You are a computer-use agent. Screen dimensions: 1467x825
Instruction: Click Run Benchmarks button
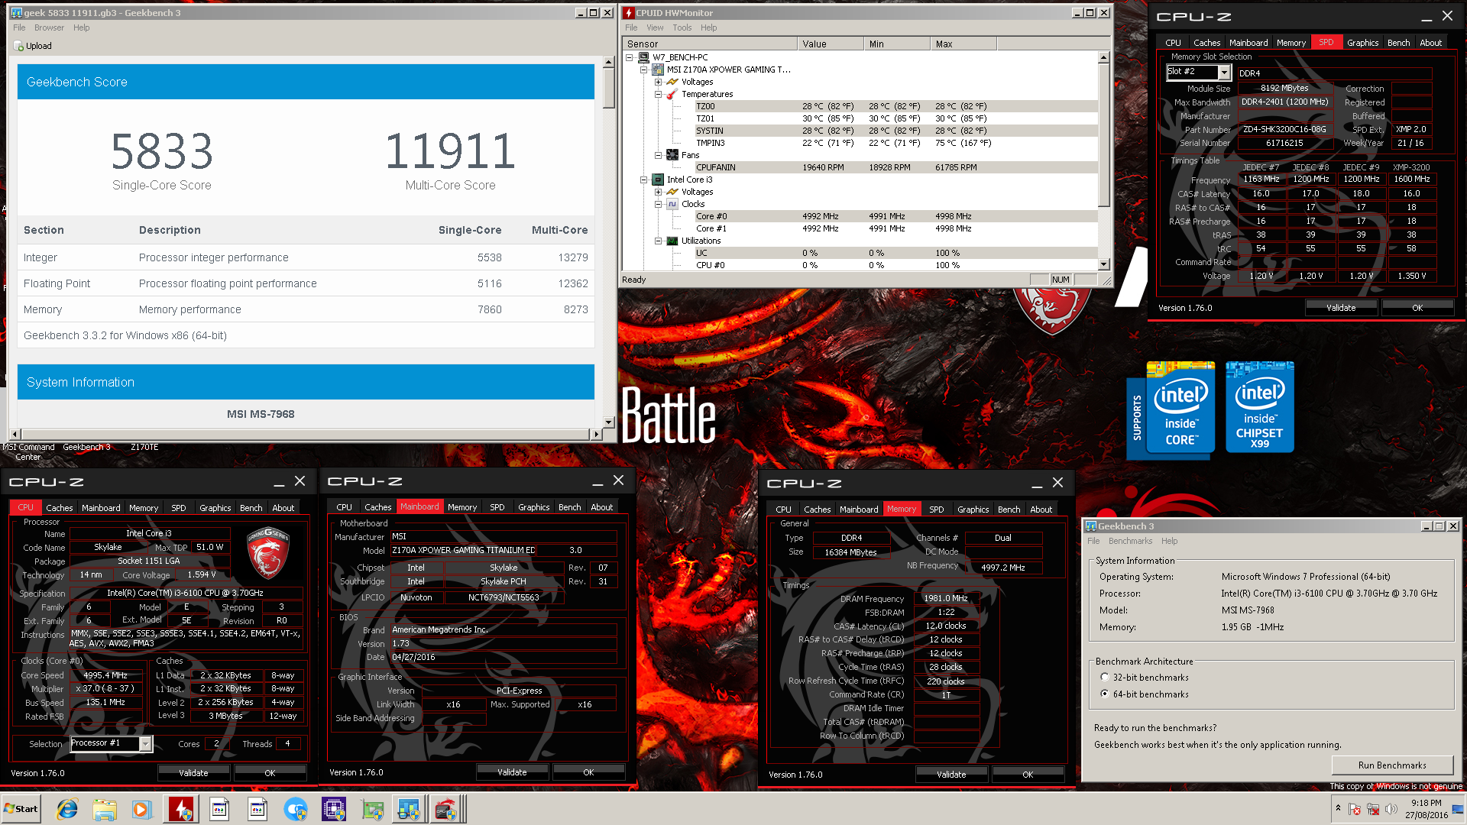pos(1392,765)
